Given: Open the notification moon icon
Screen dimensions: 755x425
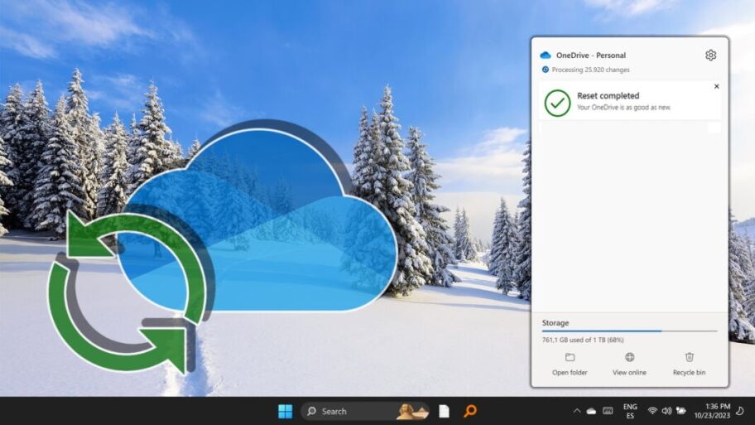Looking at the screenshot, I should (x=740, y=411).
